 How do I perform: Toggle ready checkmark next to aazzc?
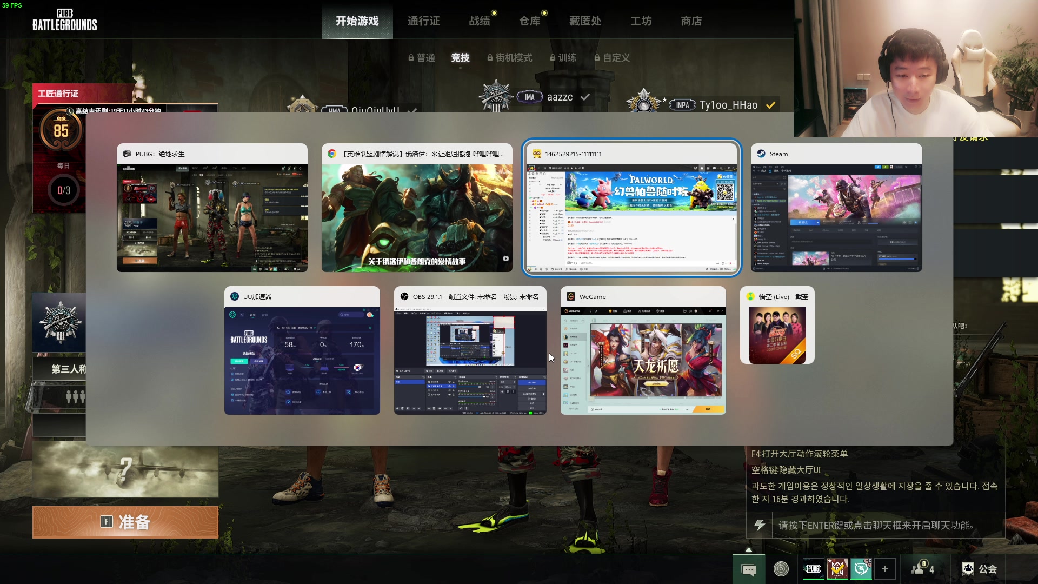point(585,97)
